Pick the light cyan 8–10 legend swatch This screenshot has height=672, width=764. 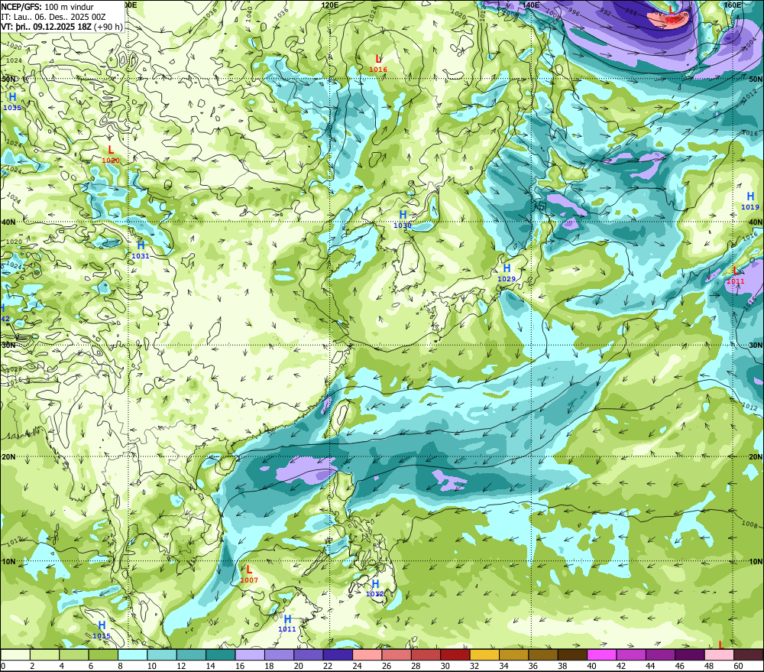(x=132, y=654)
